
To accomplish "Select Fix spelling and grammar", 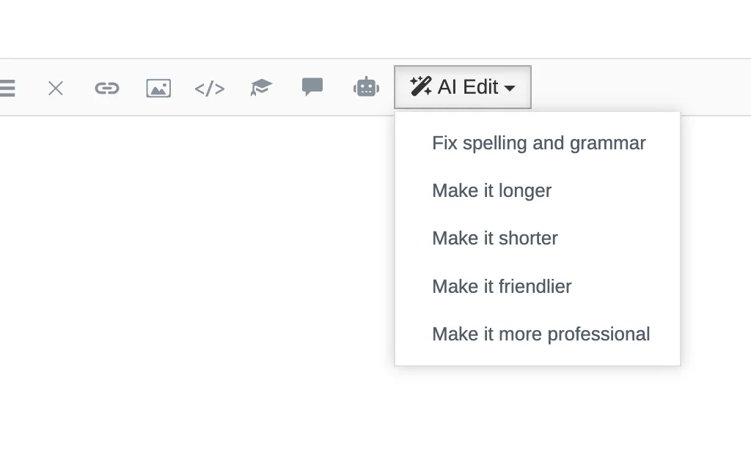I will pos(538,143).
